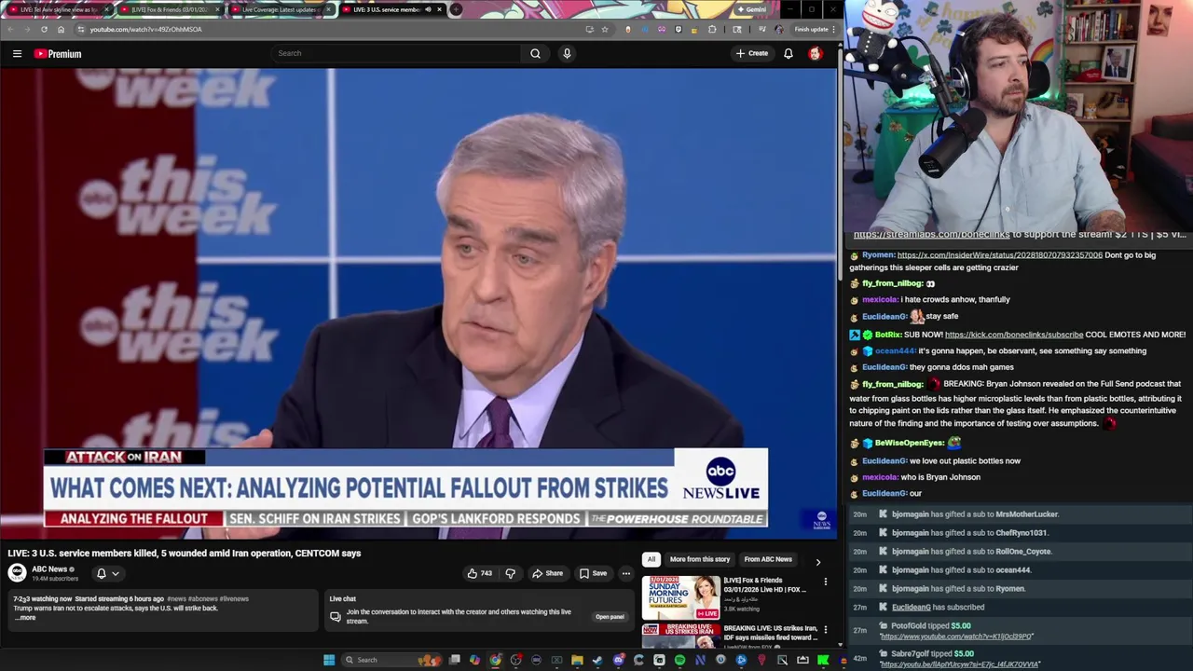Open Chrome from the taskbar
The height and width of the screenshot is (671, 1193).
tap(495, 660)
